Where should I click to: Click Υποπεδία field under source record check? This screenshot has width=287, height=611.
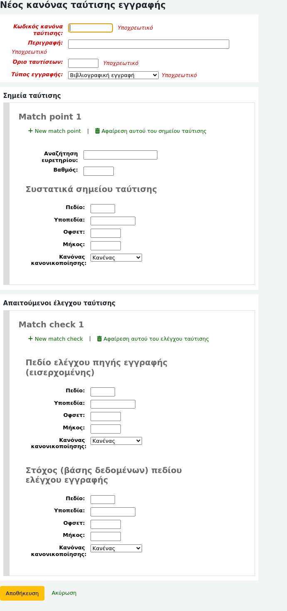(113, 404)
